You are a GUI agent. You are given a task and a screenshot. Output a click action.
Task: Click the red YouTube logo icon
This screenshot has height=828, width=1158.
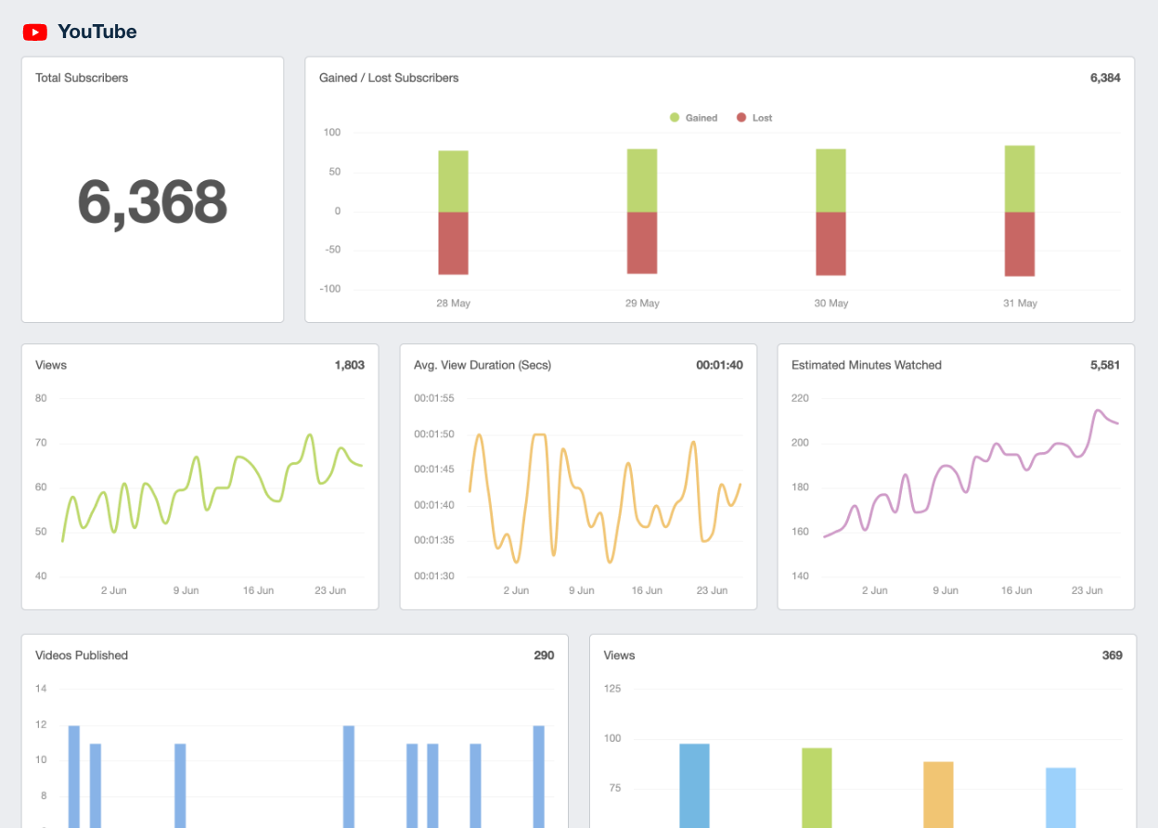coord(35,32)
